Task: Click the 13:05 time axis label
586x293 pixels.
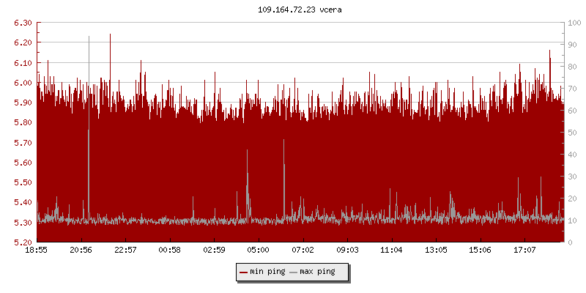Action: (436, 251)
